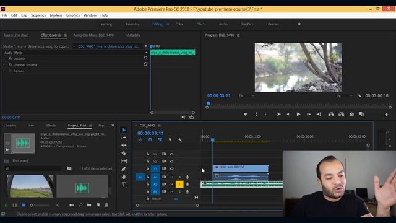Open Program monitor settings wrench
Screen dimensions: 396x223
[x=359, y=95]
